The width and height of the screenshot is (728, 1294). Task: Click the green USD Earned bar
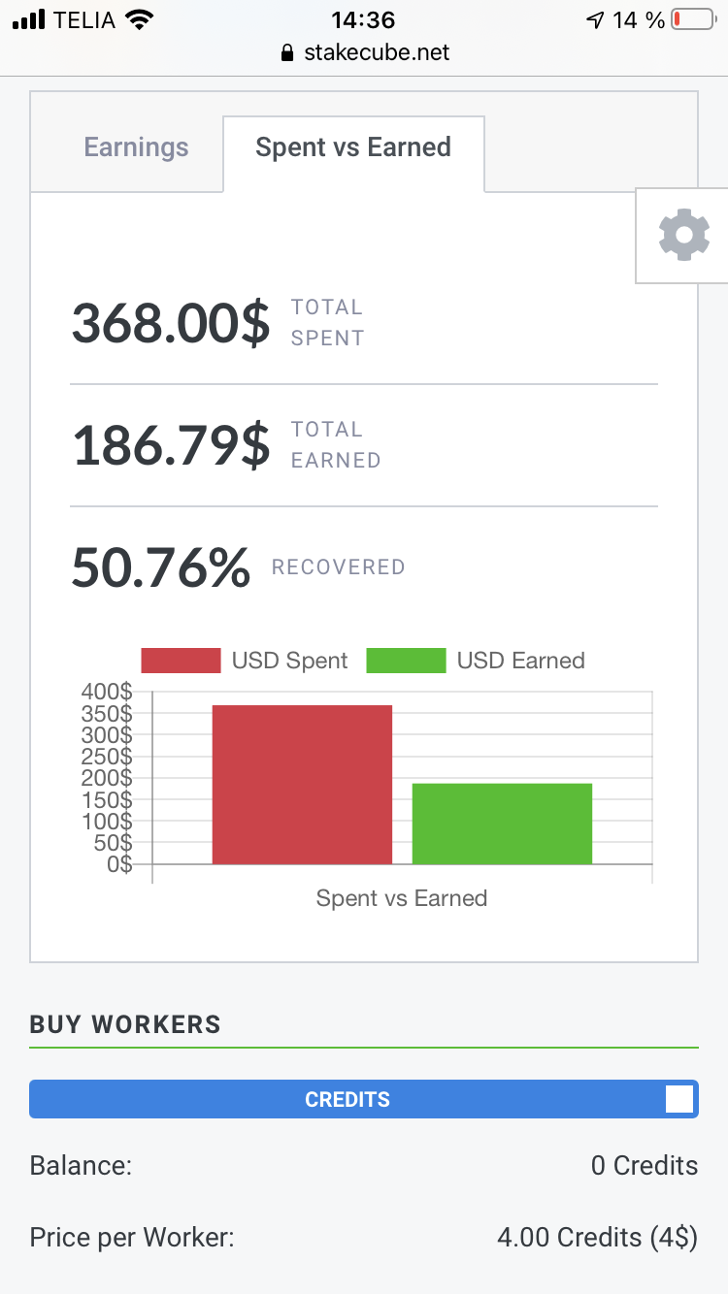tap(502, 824)
